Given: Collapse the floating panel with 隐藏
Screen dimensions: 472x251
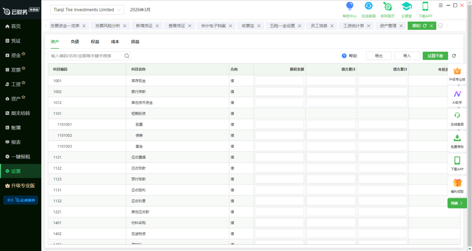Looking at the screenshot, I should coord(457,203).
